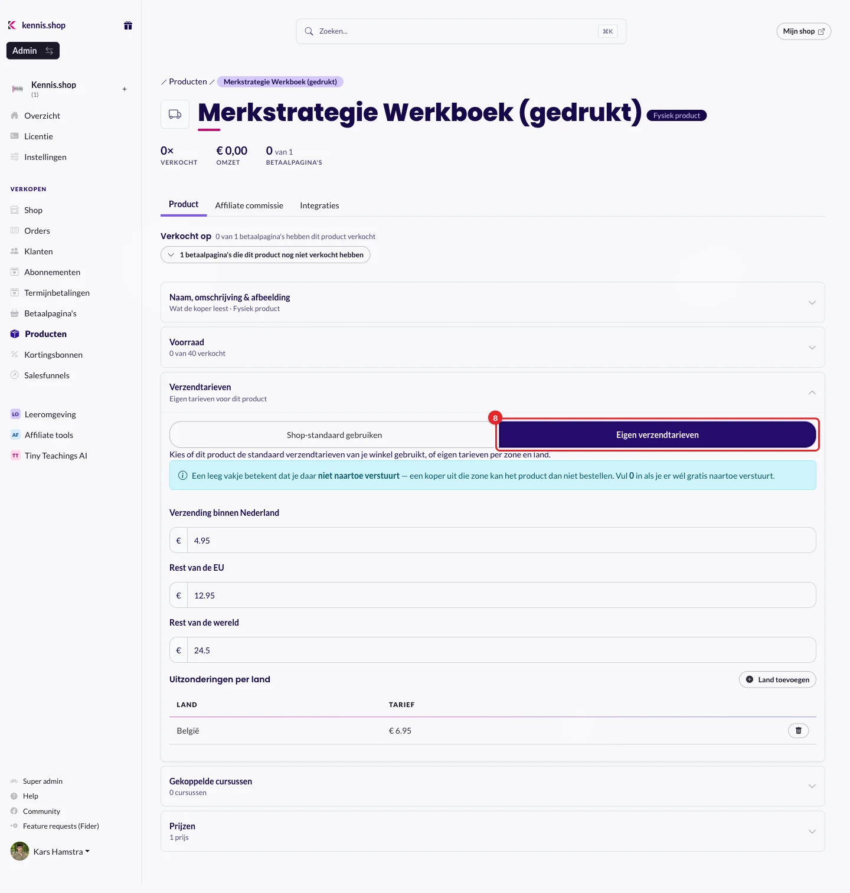Click the Zoeken search field
Screen dimensions: 850x893
[x=461, y=31]
